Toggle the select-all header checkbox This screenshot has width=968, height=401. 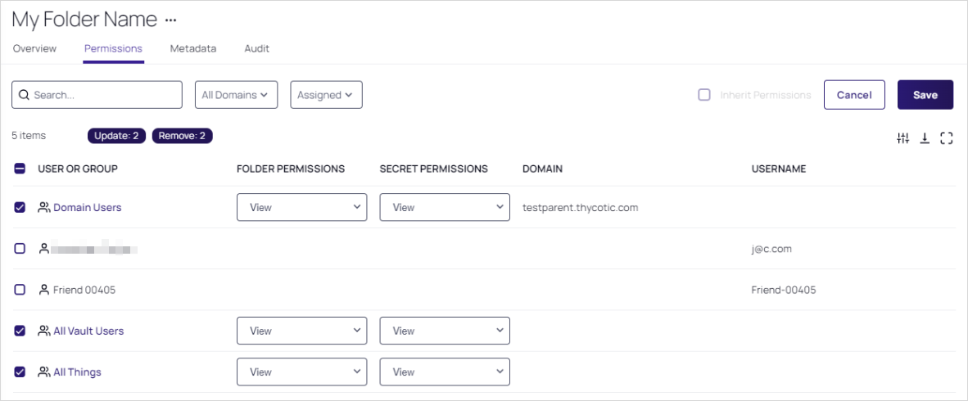pyautogui.click(x=20, y=169)
